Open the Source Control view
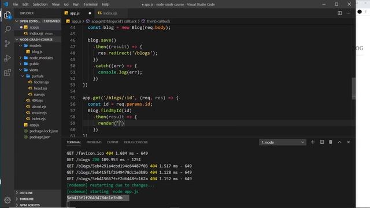The height and width of the screenshot is (208, 370). click(8, 43)
